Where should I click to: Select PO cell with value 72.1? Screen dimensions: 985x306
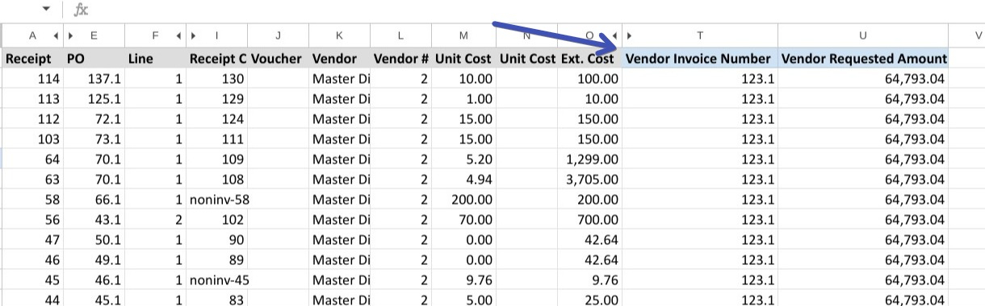coord(94,119)
